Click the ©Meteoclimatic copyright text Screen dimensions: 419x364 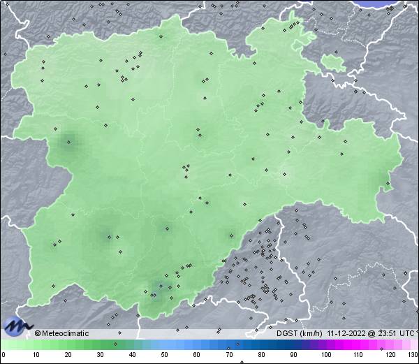(x=61, y=333)
